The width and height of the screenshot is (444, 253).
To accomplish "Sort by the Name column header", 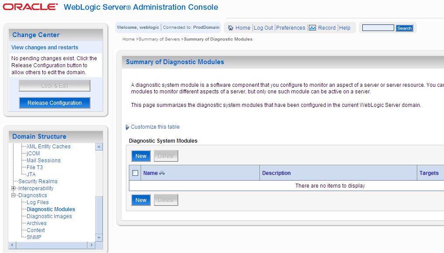I will click(150, 173).
